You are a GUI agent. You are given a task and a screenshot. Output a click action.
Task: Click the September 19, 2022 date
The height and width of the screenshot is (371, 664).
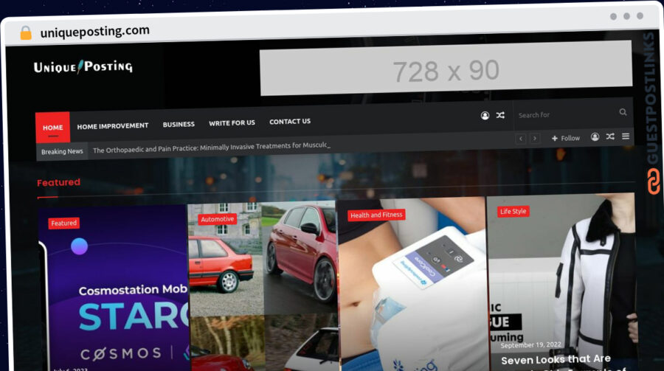(x=530, y=344)
